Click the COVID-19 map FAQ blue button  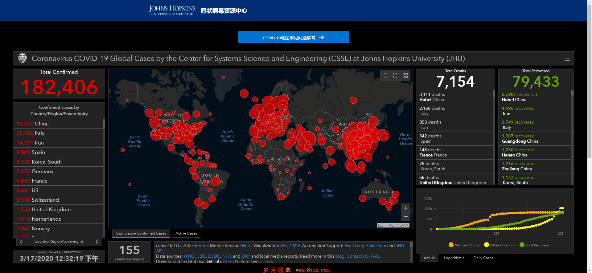pos(293,37)
